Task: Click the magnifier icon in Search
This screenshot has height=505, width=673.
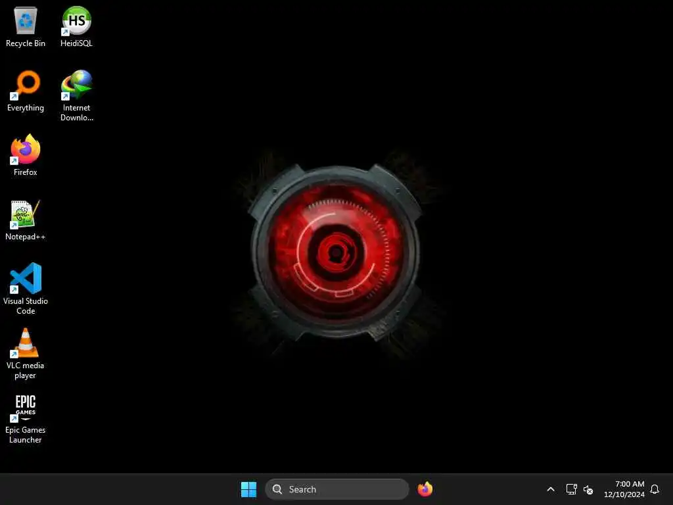Action: click(x=277, y=489)
